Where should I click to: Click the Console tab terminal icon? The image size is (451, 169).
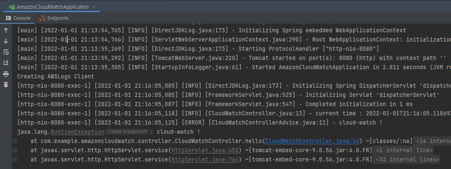[x=8, y=18]
